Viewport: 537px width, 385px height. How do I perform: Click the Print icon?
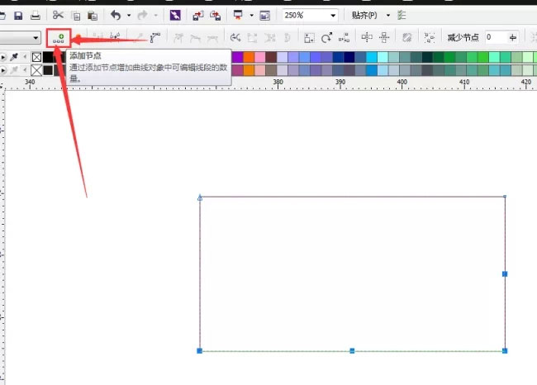pos(36,16)
